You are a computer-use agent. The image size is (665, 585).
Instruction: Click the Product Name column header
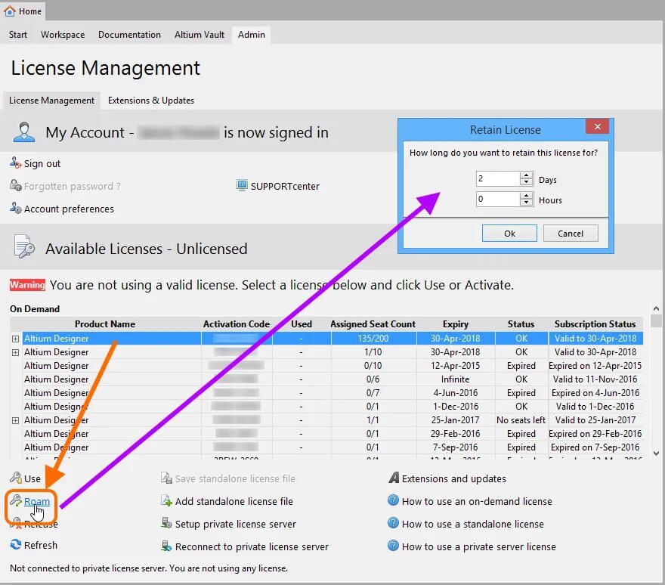105,324
